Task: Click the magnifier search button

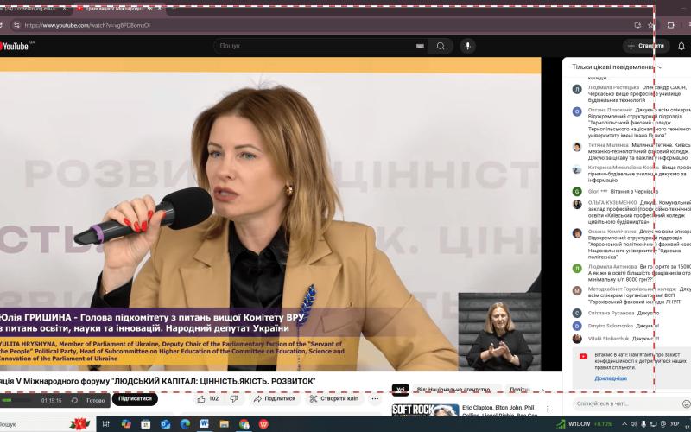Action: coord(441,46)
